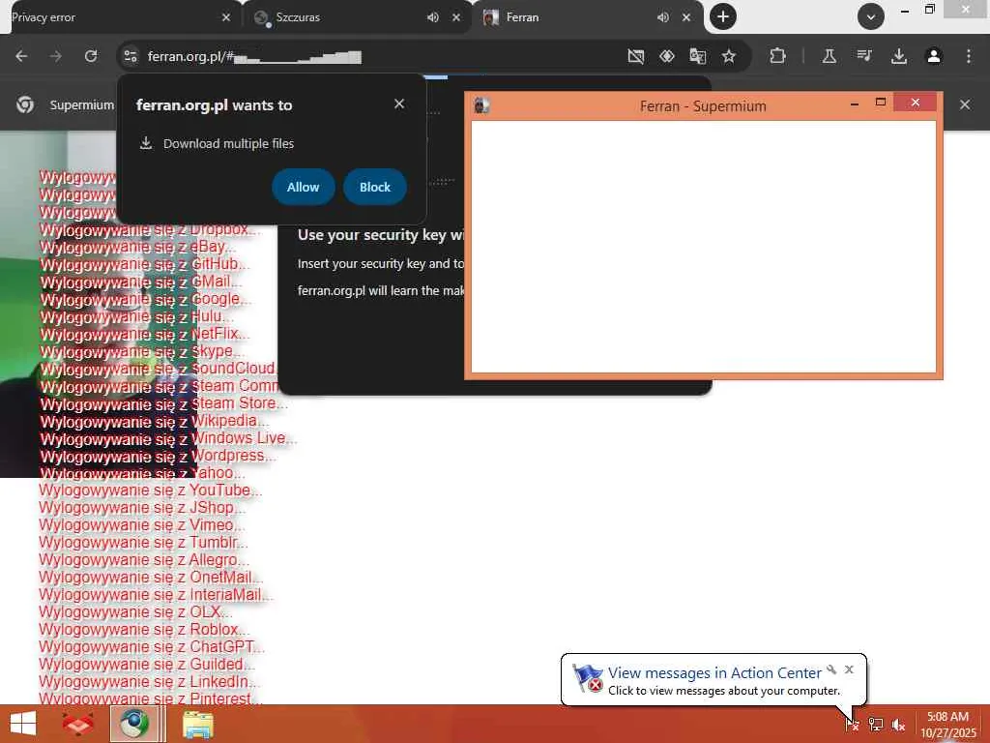
Task: Go back with the browser back arrow
Action: click(x=21, y=56)
